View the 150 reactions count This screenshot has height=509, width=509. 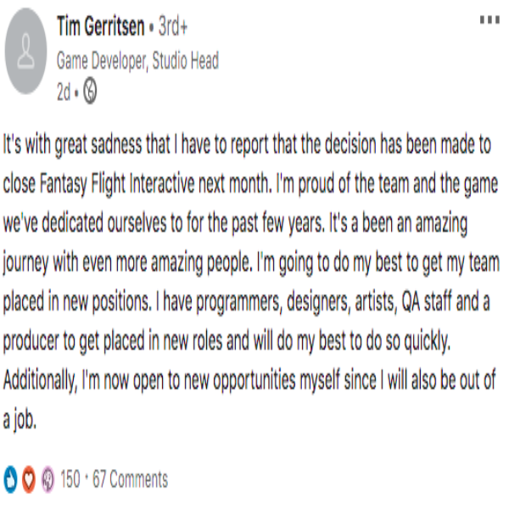70,479
